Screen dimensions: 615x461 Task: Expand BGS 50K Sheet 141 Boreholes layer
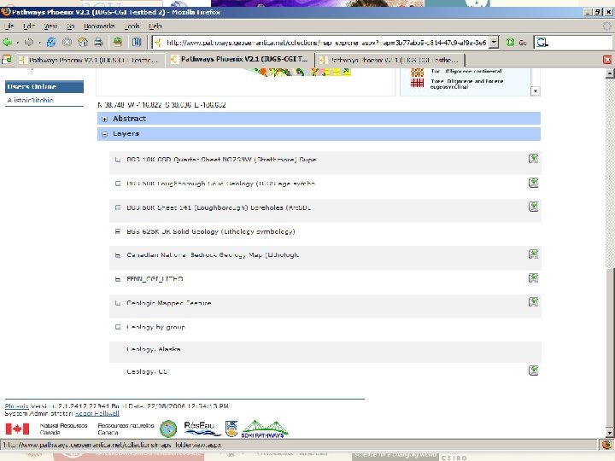point(118,207)
